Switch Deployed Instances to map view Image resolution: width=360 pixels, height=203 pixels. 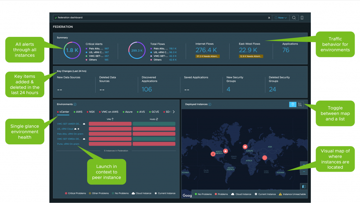pyautogui.click(x=292, y=104)
